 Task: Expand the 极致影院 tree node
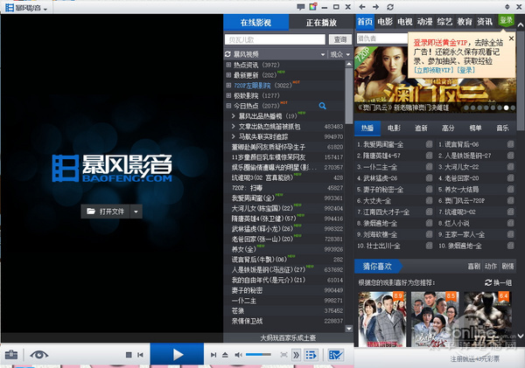[x=228, y=95]
